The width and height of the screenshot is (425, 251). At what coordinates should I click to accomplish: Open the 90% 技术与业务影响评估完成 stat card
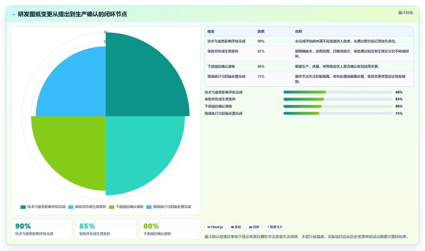(42, 229)
